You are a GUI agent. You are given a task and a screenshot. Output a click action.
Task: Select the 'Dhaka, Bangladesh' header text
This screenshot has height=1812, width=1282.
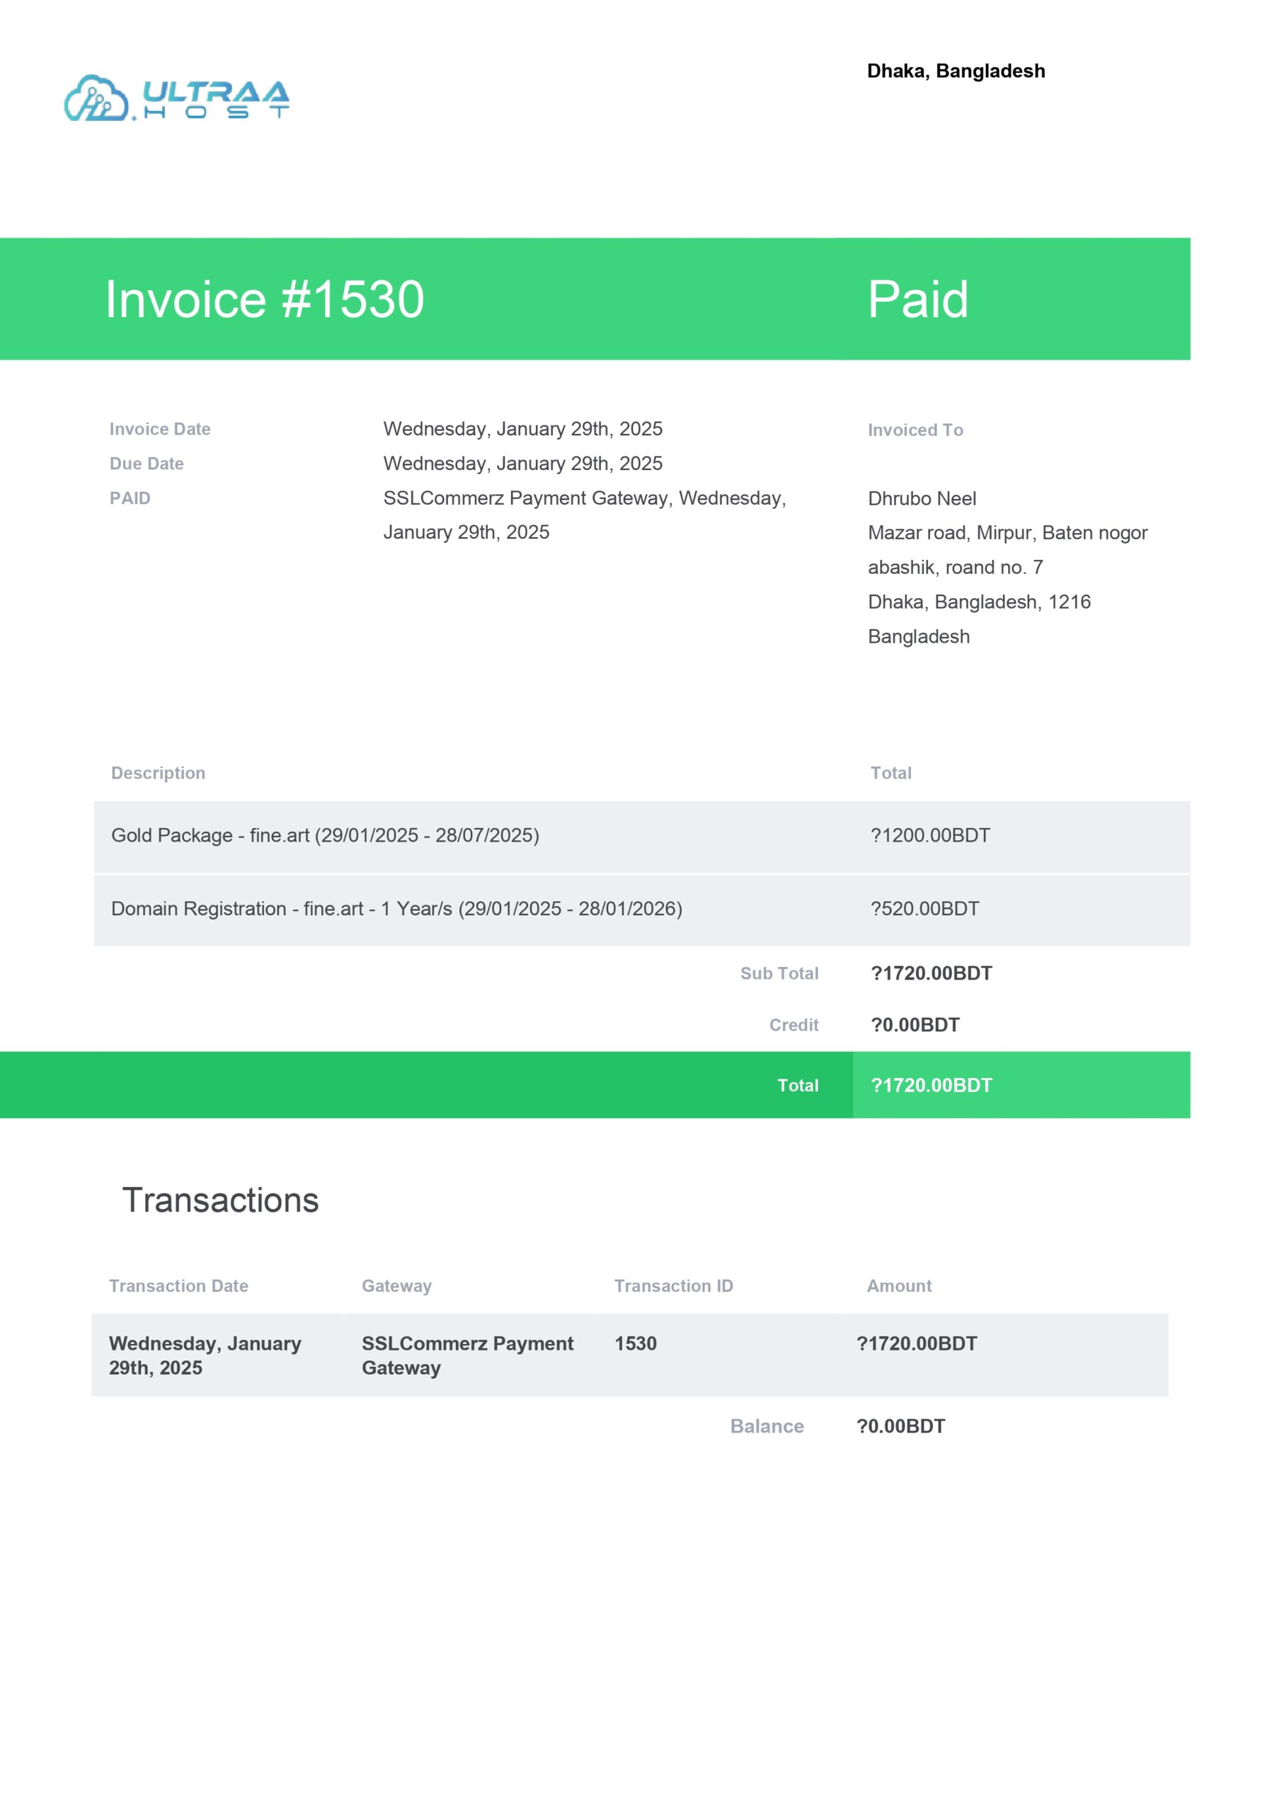point(956,71)
